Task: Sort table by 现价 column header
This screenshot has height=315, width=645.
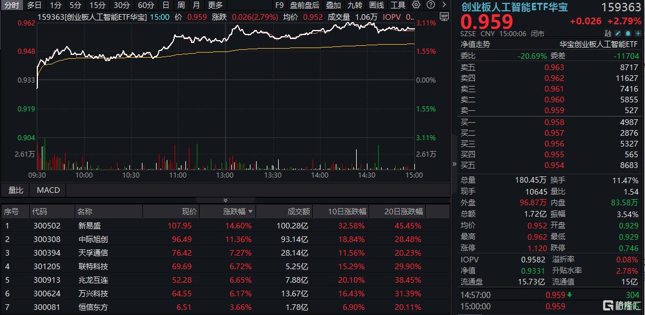Action: coord(189,212)
